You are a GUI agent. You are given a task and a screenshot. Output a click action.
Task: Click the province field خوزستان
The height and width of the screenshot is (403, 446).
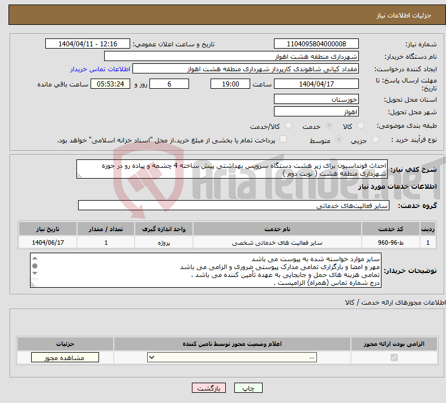pyautogui.click(x=316, y=99)
